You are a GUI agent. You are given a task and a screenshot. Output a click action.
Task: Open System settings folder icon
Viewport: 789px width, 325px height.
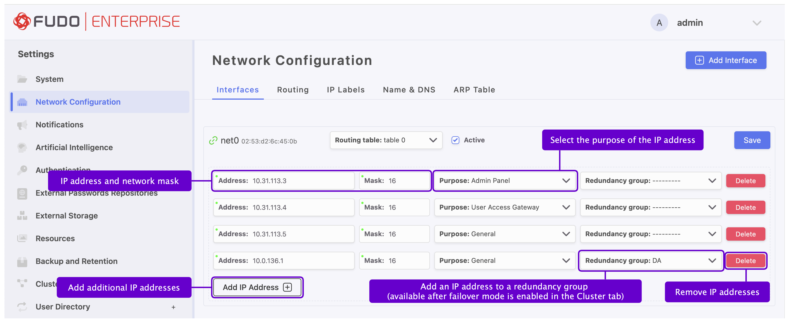22,79
